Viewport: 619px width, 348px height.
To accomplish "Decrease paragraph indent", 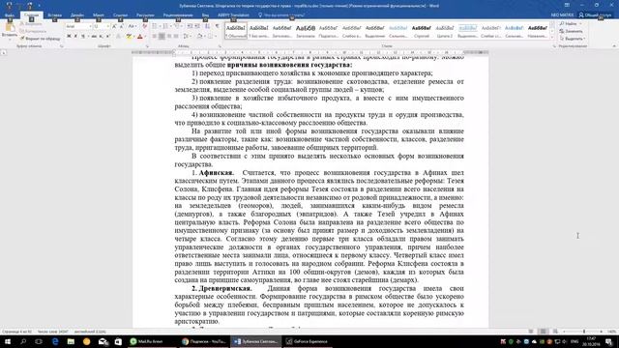I will pyautogui.click(x=190, y=26).
